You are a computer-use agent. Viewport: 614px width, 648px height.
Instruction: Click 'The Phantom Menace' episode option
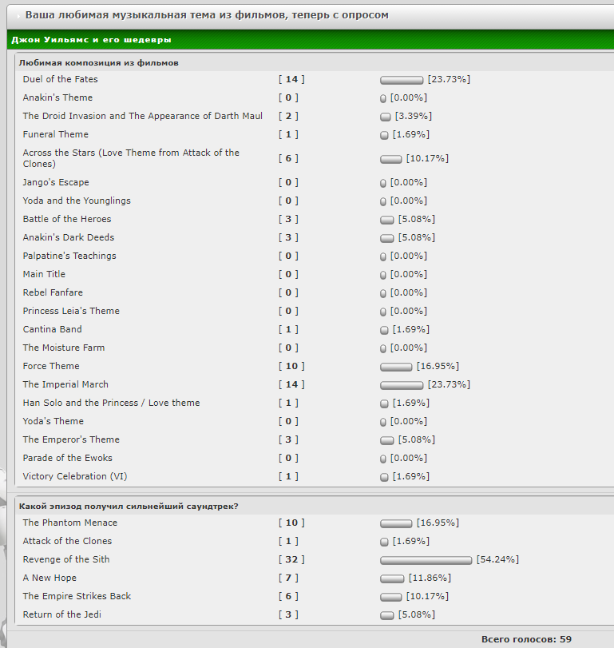70,523
